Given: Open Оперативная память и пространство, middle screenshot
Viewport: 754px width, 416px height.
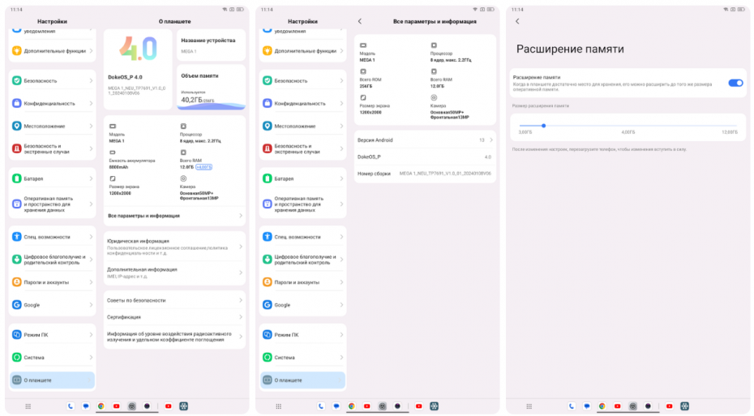Looking at the screenshot, I should [302, 204].
